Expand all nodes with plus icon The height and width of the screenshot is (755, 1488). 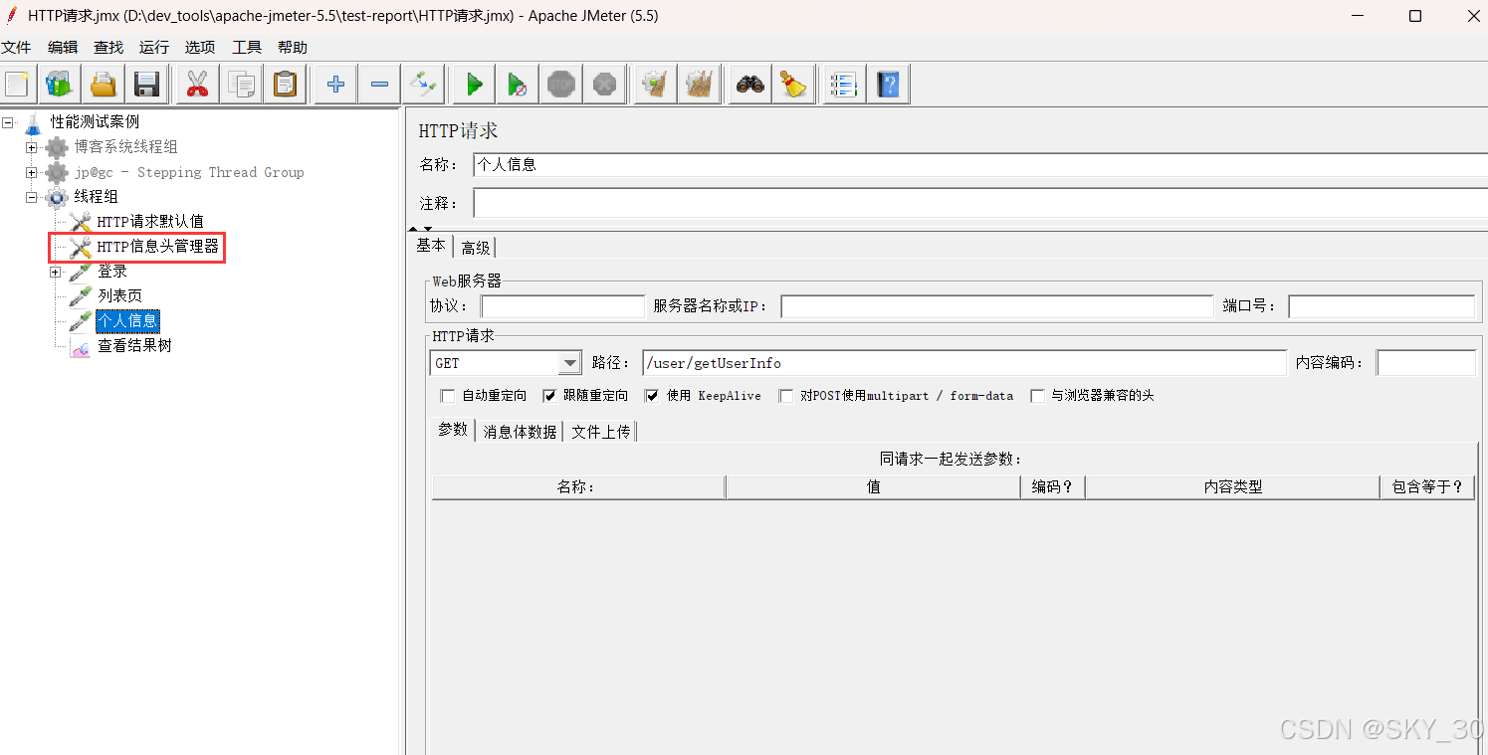coord(335,85)
